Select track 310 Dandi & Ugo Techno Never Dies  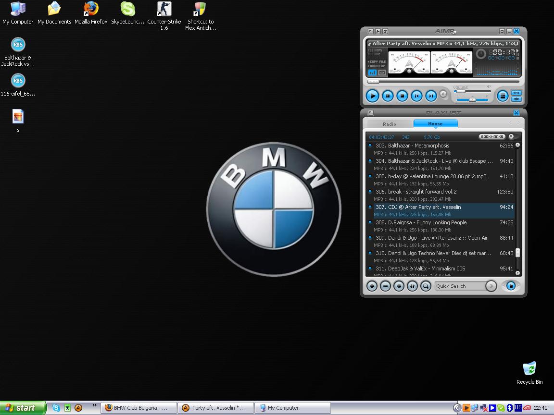441,256
